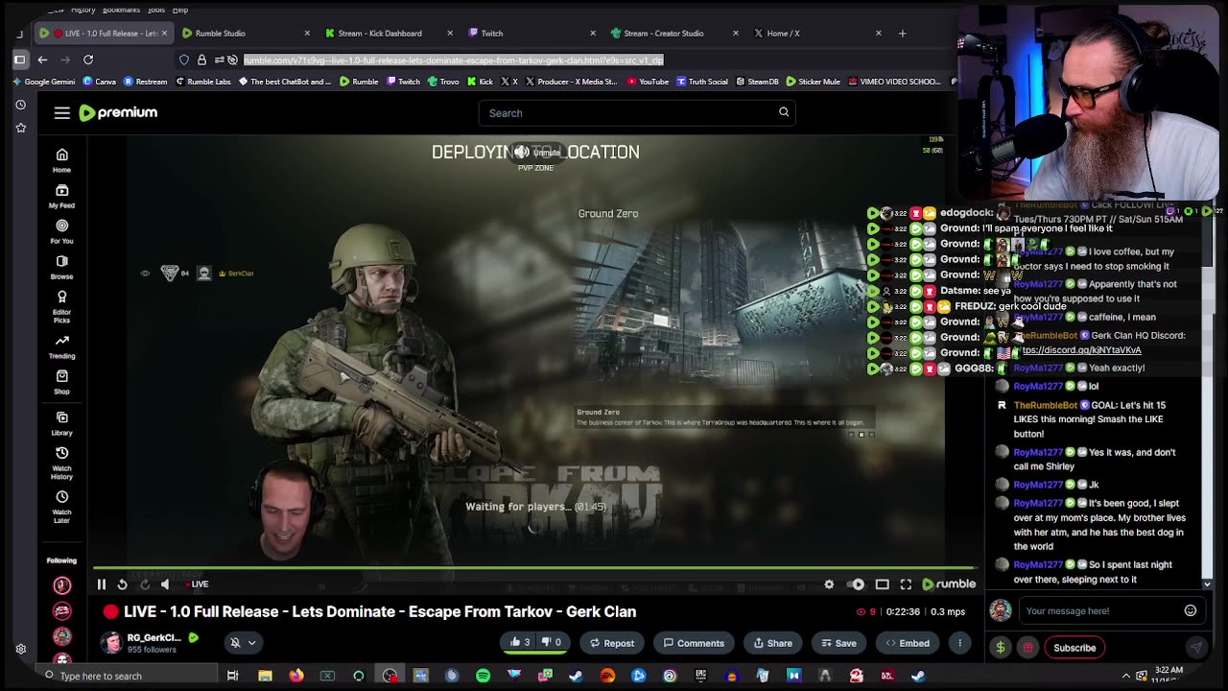Like the stream with thumbs up
The image size is (1228, 691).
[521, 643]
